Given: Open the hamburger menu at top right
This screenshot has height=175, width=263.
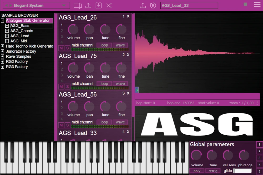Looking at the screenshot, I should [x=257, y=4].
